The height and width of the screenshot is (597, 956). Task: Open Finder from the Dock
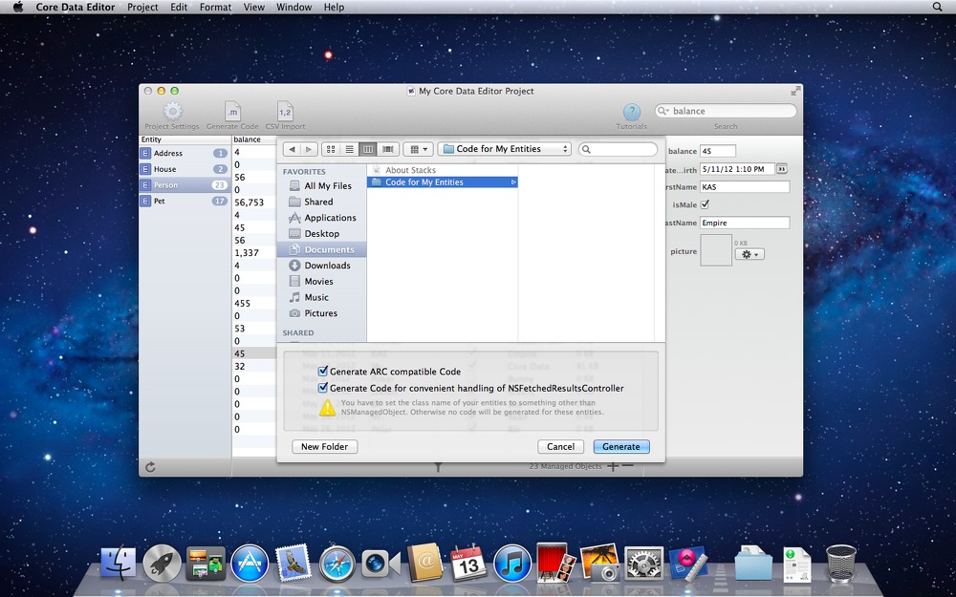coord(118,563)
